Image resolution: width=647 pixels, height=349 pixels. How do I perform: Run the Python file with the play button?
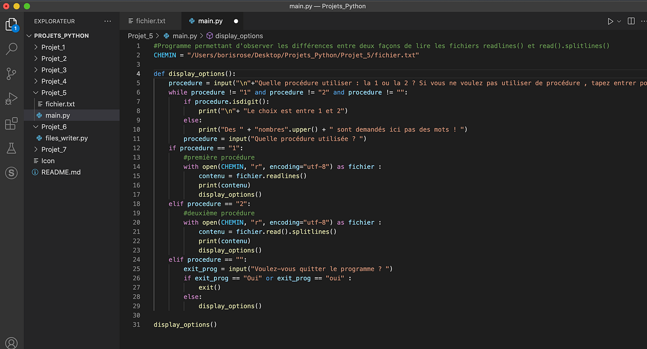coord(610,21)
